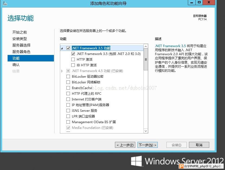Check the BranchCache feature box
The height and width of the screenshot is (170, 225).
coord(68,88)
